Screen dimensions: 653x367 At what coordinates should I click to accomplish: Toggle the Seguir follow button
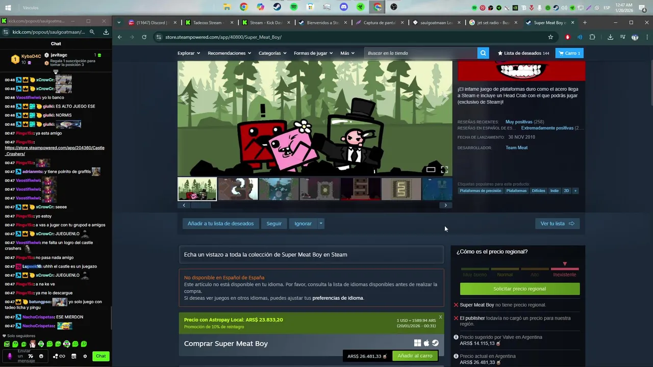pos(274,224)
